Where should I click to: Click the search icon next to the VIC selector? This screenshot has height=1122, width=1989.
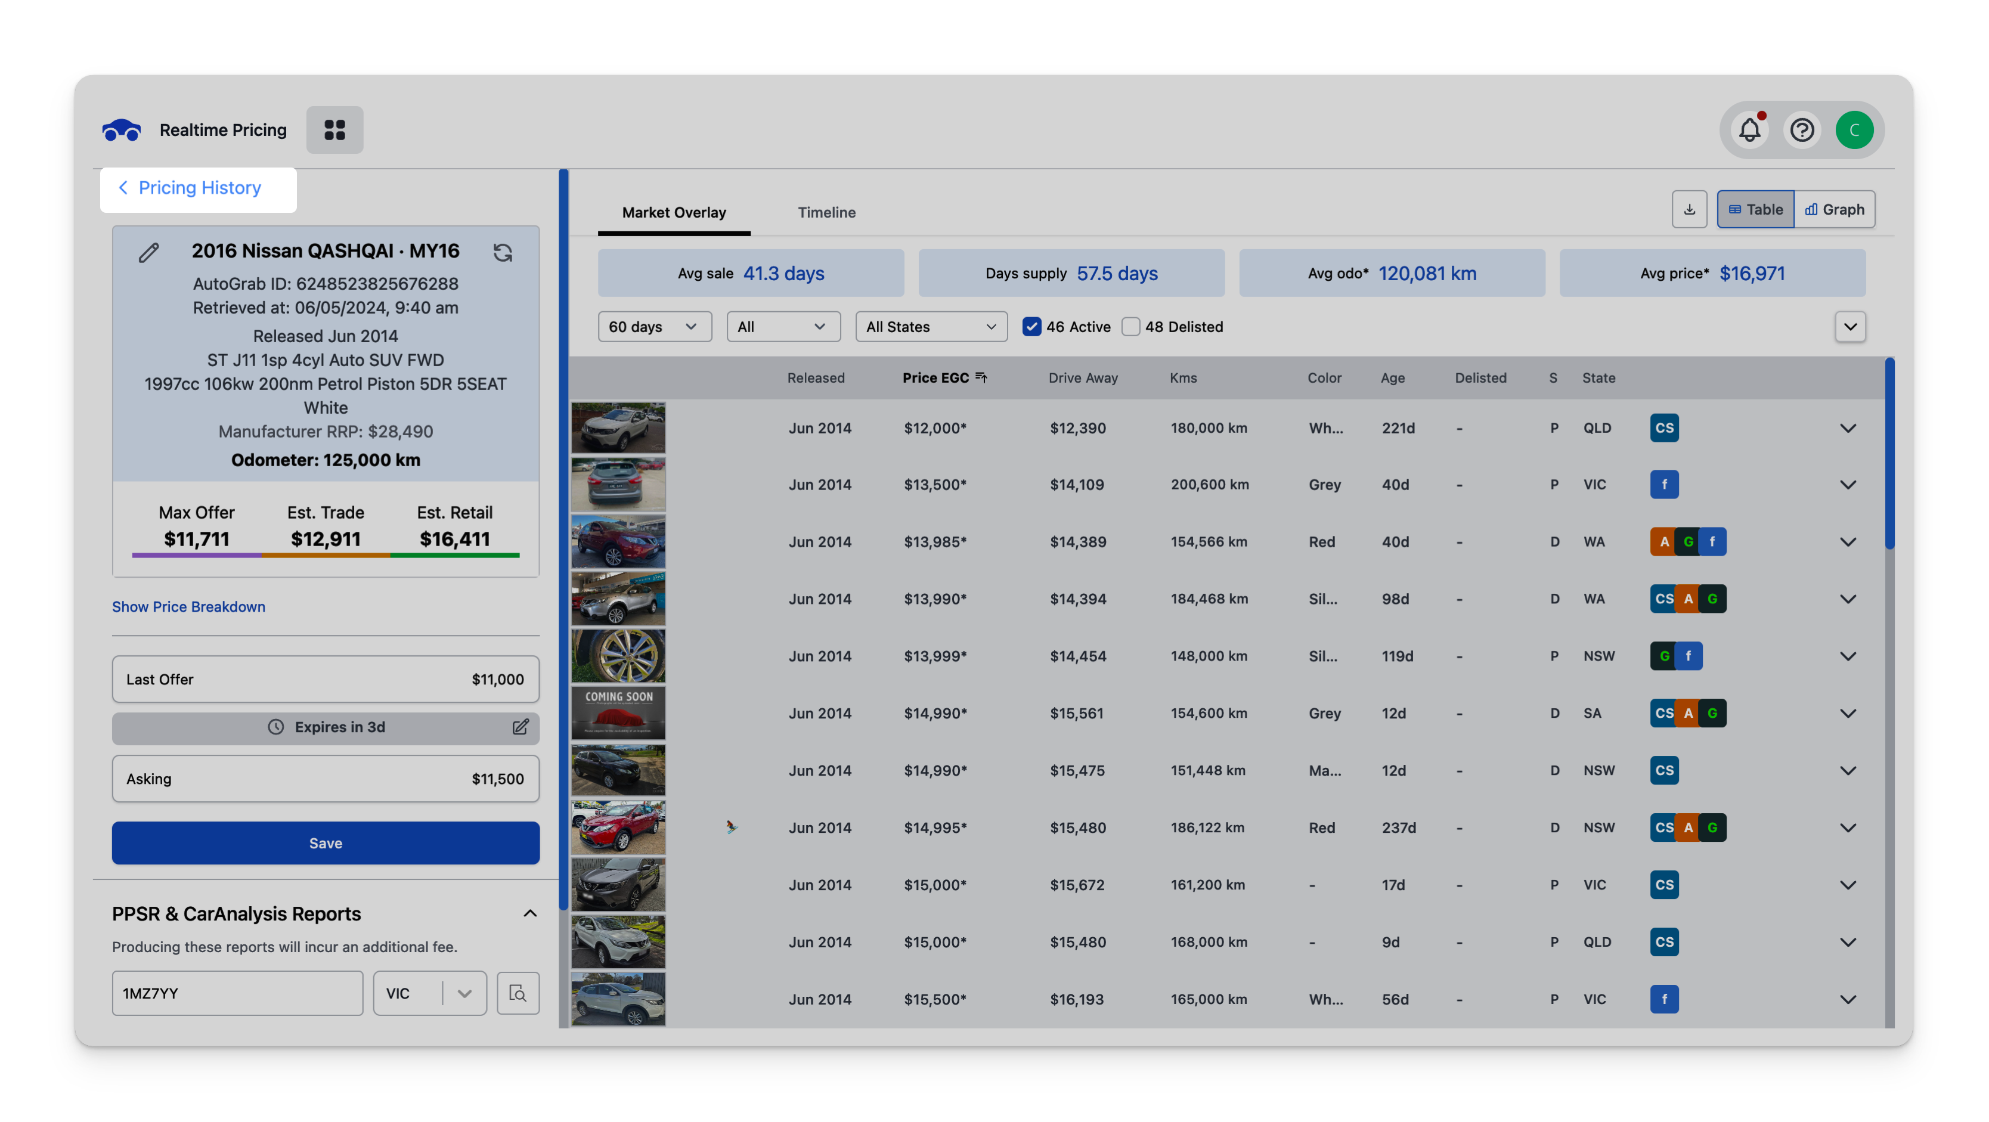(x=518, y=993)
